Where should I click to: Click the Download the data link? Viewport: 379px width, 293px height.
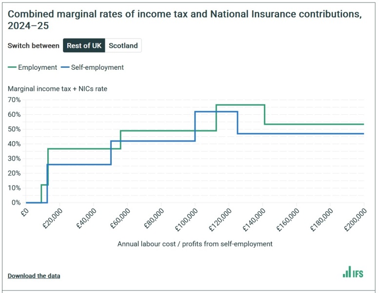34,276
